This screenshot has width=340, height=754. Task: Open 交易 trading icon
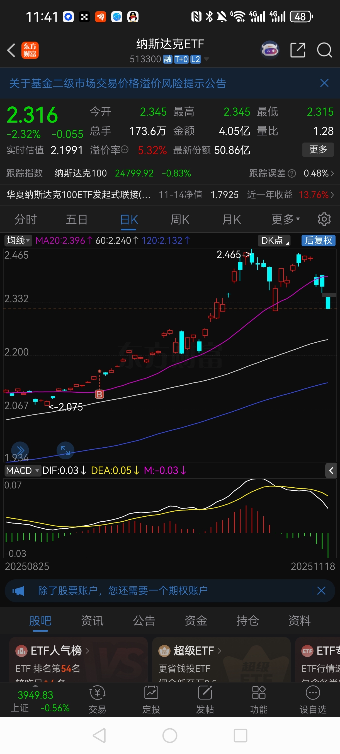click(97, 700)
